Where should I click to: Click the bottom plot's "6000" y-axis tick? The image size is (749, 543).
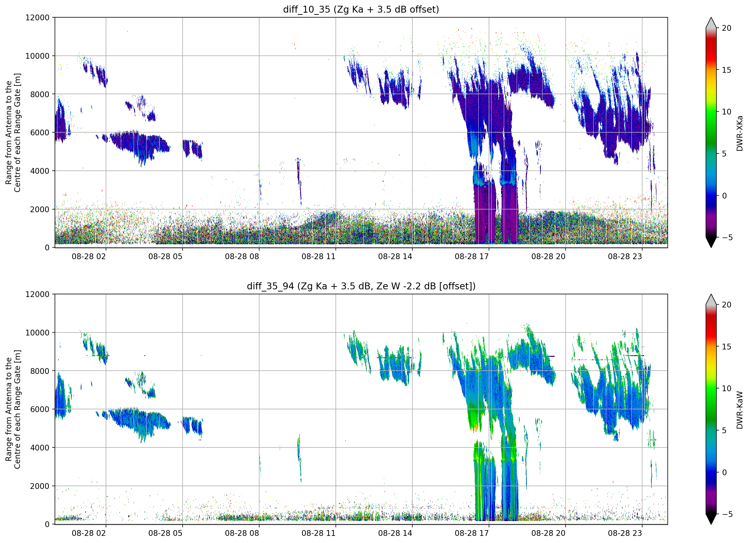point(40,409)
